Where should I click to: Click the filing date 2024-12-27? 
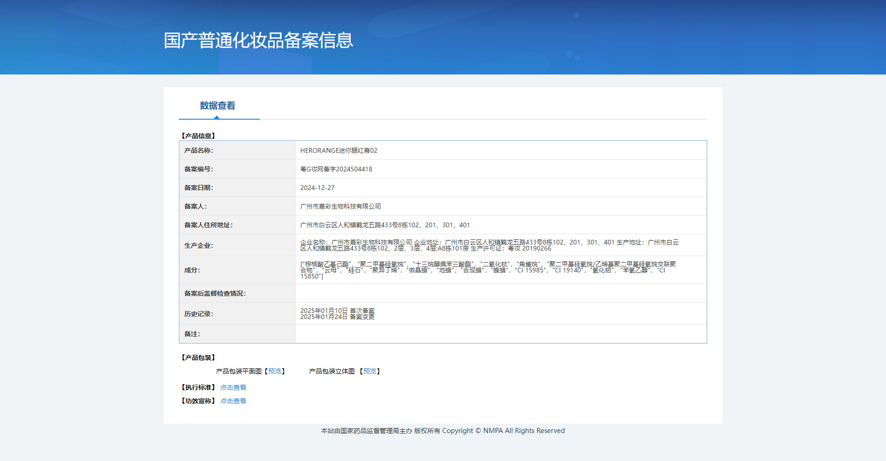click(317, 188)
